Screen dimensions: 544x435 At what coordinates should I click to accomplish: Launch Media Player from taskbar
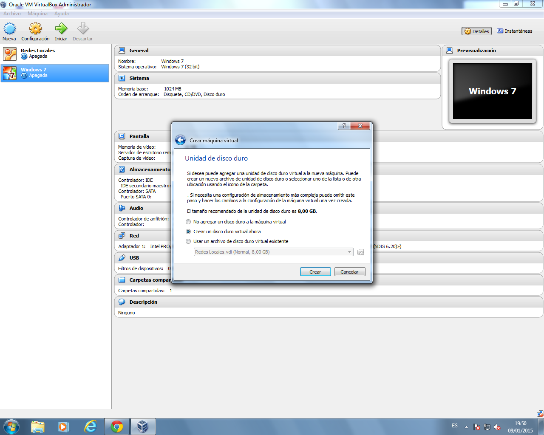pyautogui.click(x=64, y=427)
